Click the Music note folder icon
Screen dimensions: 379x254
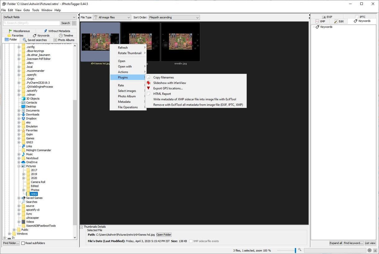(x=23, y=154)
